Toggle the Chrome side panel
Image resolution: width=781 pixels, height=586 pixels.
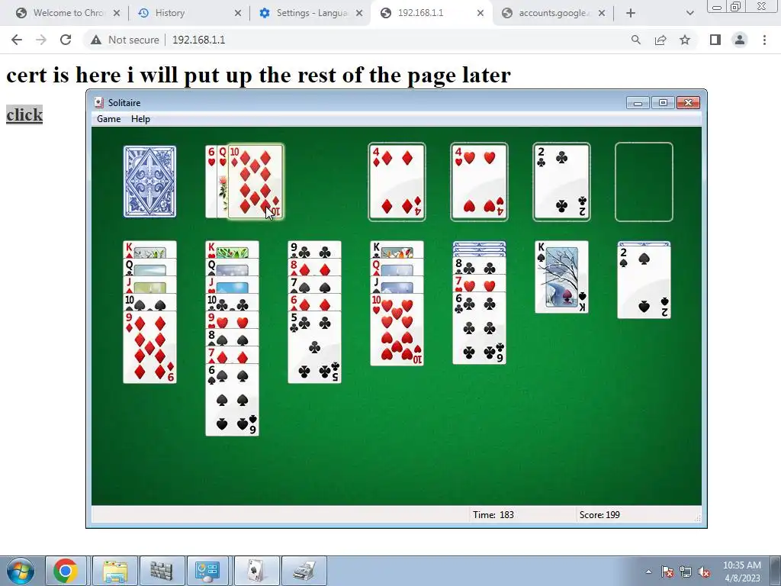(715, 40)
